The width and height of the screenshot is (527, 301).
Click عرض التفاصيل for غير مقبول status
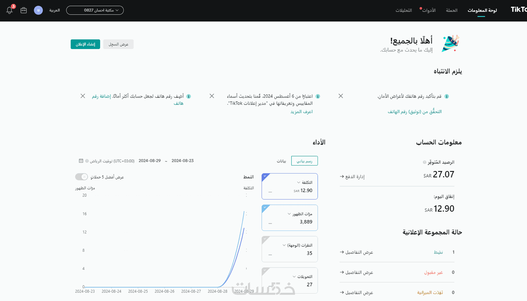point(359,272)
